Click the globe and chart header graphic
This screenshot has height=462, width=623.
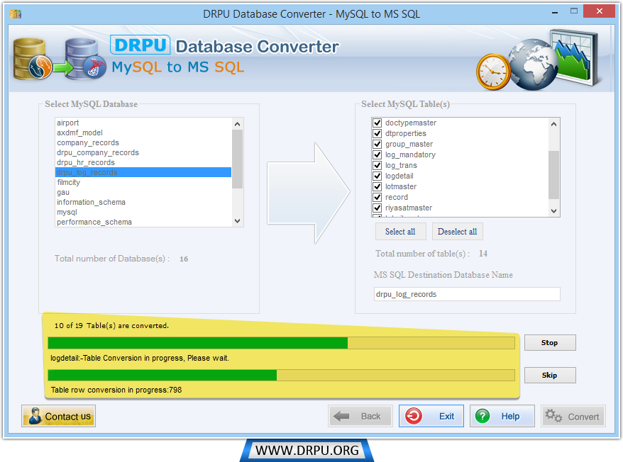coord(539,60)
